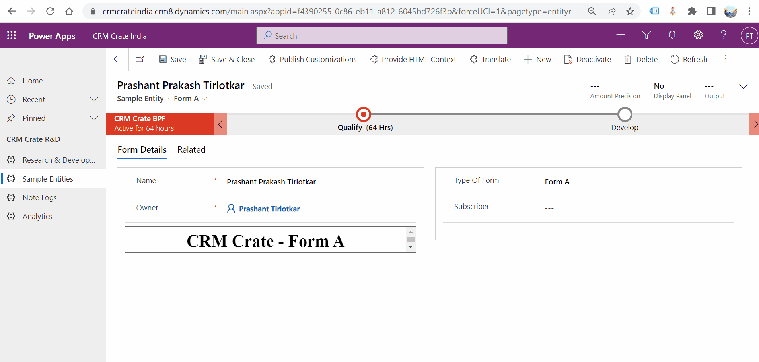
Task: Open the Translate command
Action: 490,59
